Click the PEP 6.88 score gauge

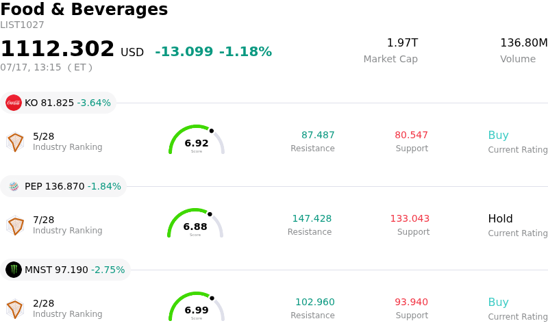tap(195, 223)
